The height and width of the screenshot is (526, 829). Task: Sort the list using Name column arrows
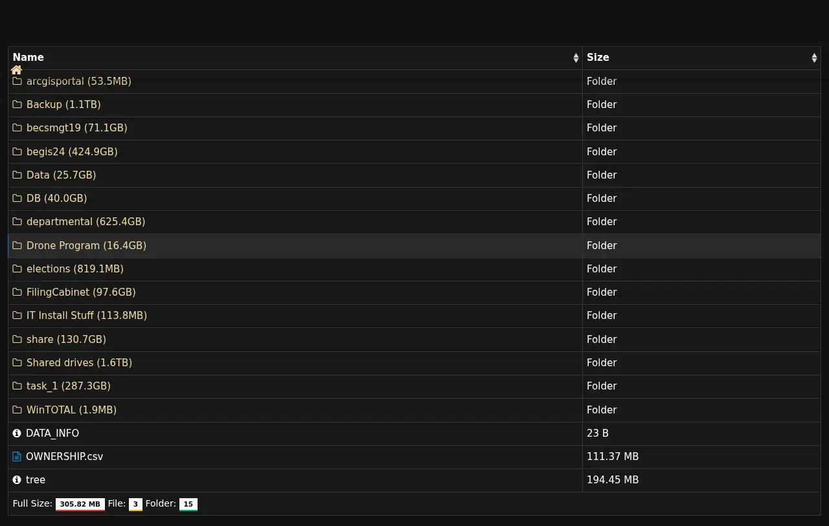(576, 58)
